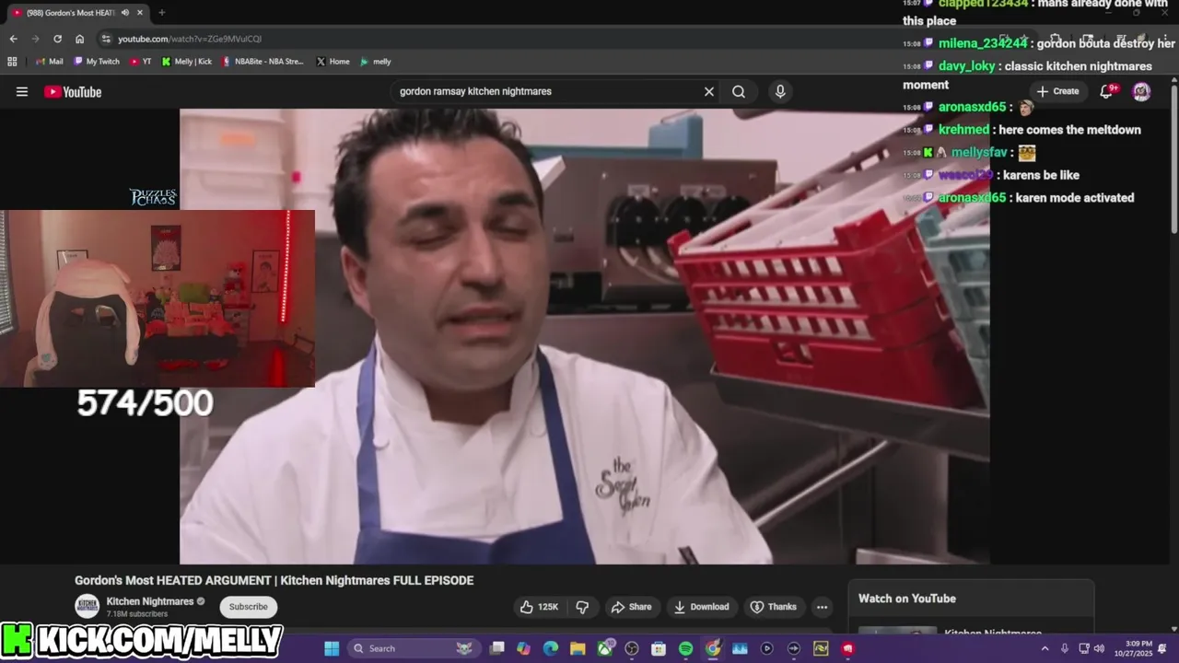Click chat username milena_234244
This screenshot has width=1179, height=663.
click(x=983, y=43)
